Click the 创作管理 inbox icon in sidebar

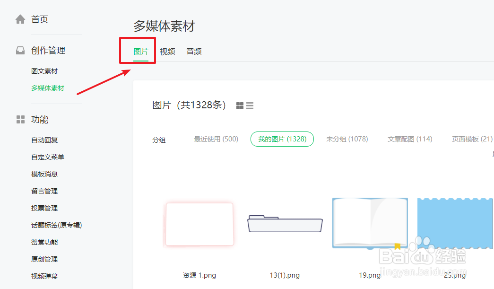(x=20, y=50)
